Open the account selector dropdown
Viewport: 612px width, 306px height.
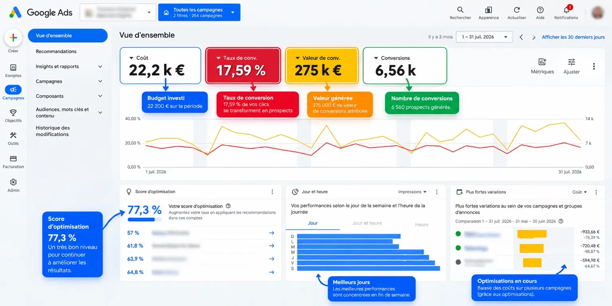pyautogui.click(x=118, y=12)
